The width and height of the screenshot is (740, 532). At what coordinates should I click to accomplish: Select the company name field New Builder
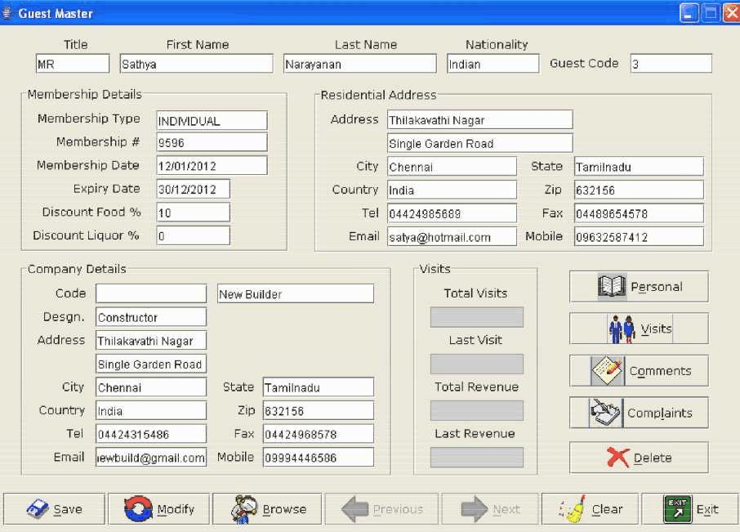pos(295,294)
